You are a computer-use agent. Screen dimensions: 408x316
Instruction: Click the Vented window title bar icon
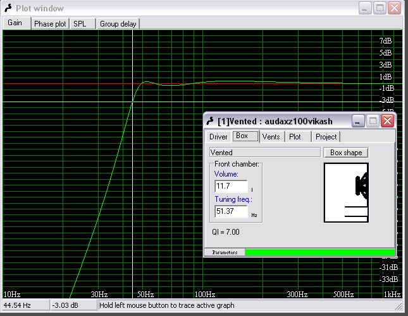(210, 121)
